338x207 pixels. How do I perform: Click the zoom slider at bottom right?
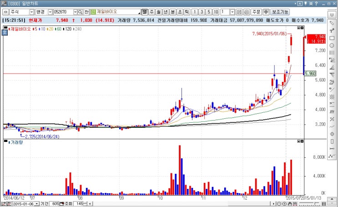tap(309, 204)
